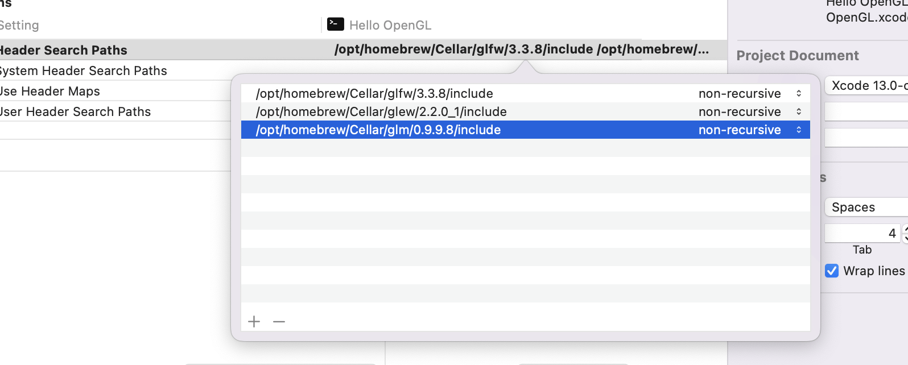Click the Hello OpenGL target terminal icon

click(x=336, y=24)
